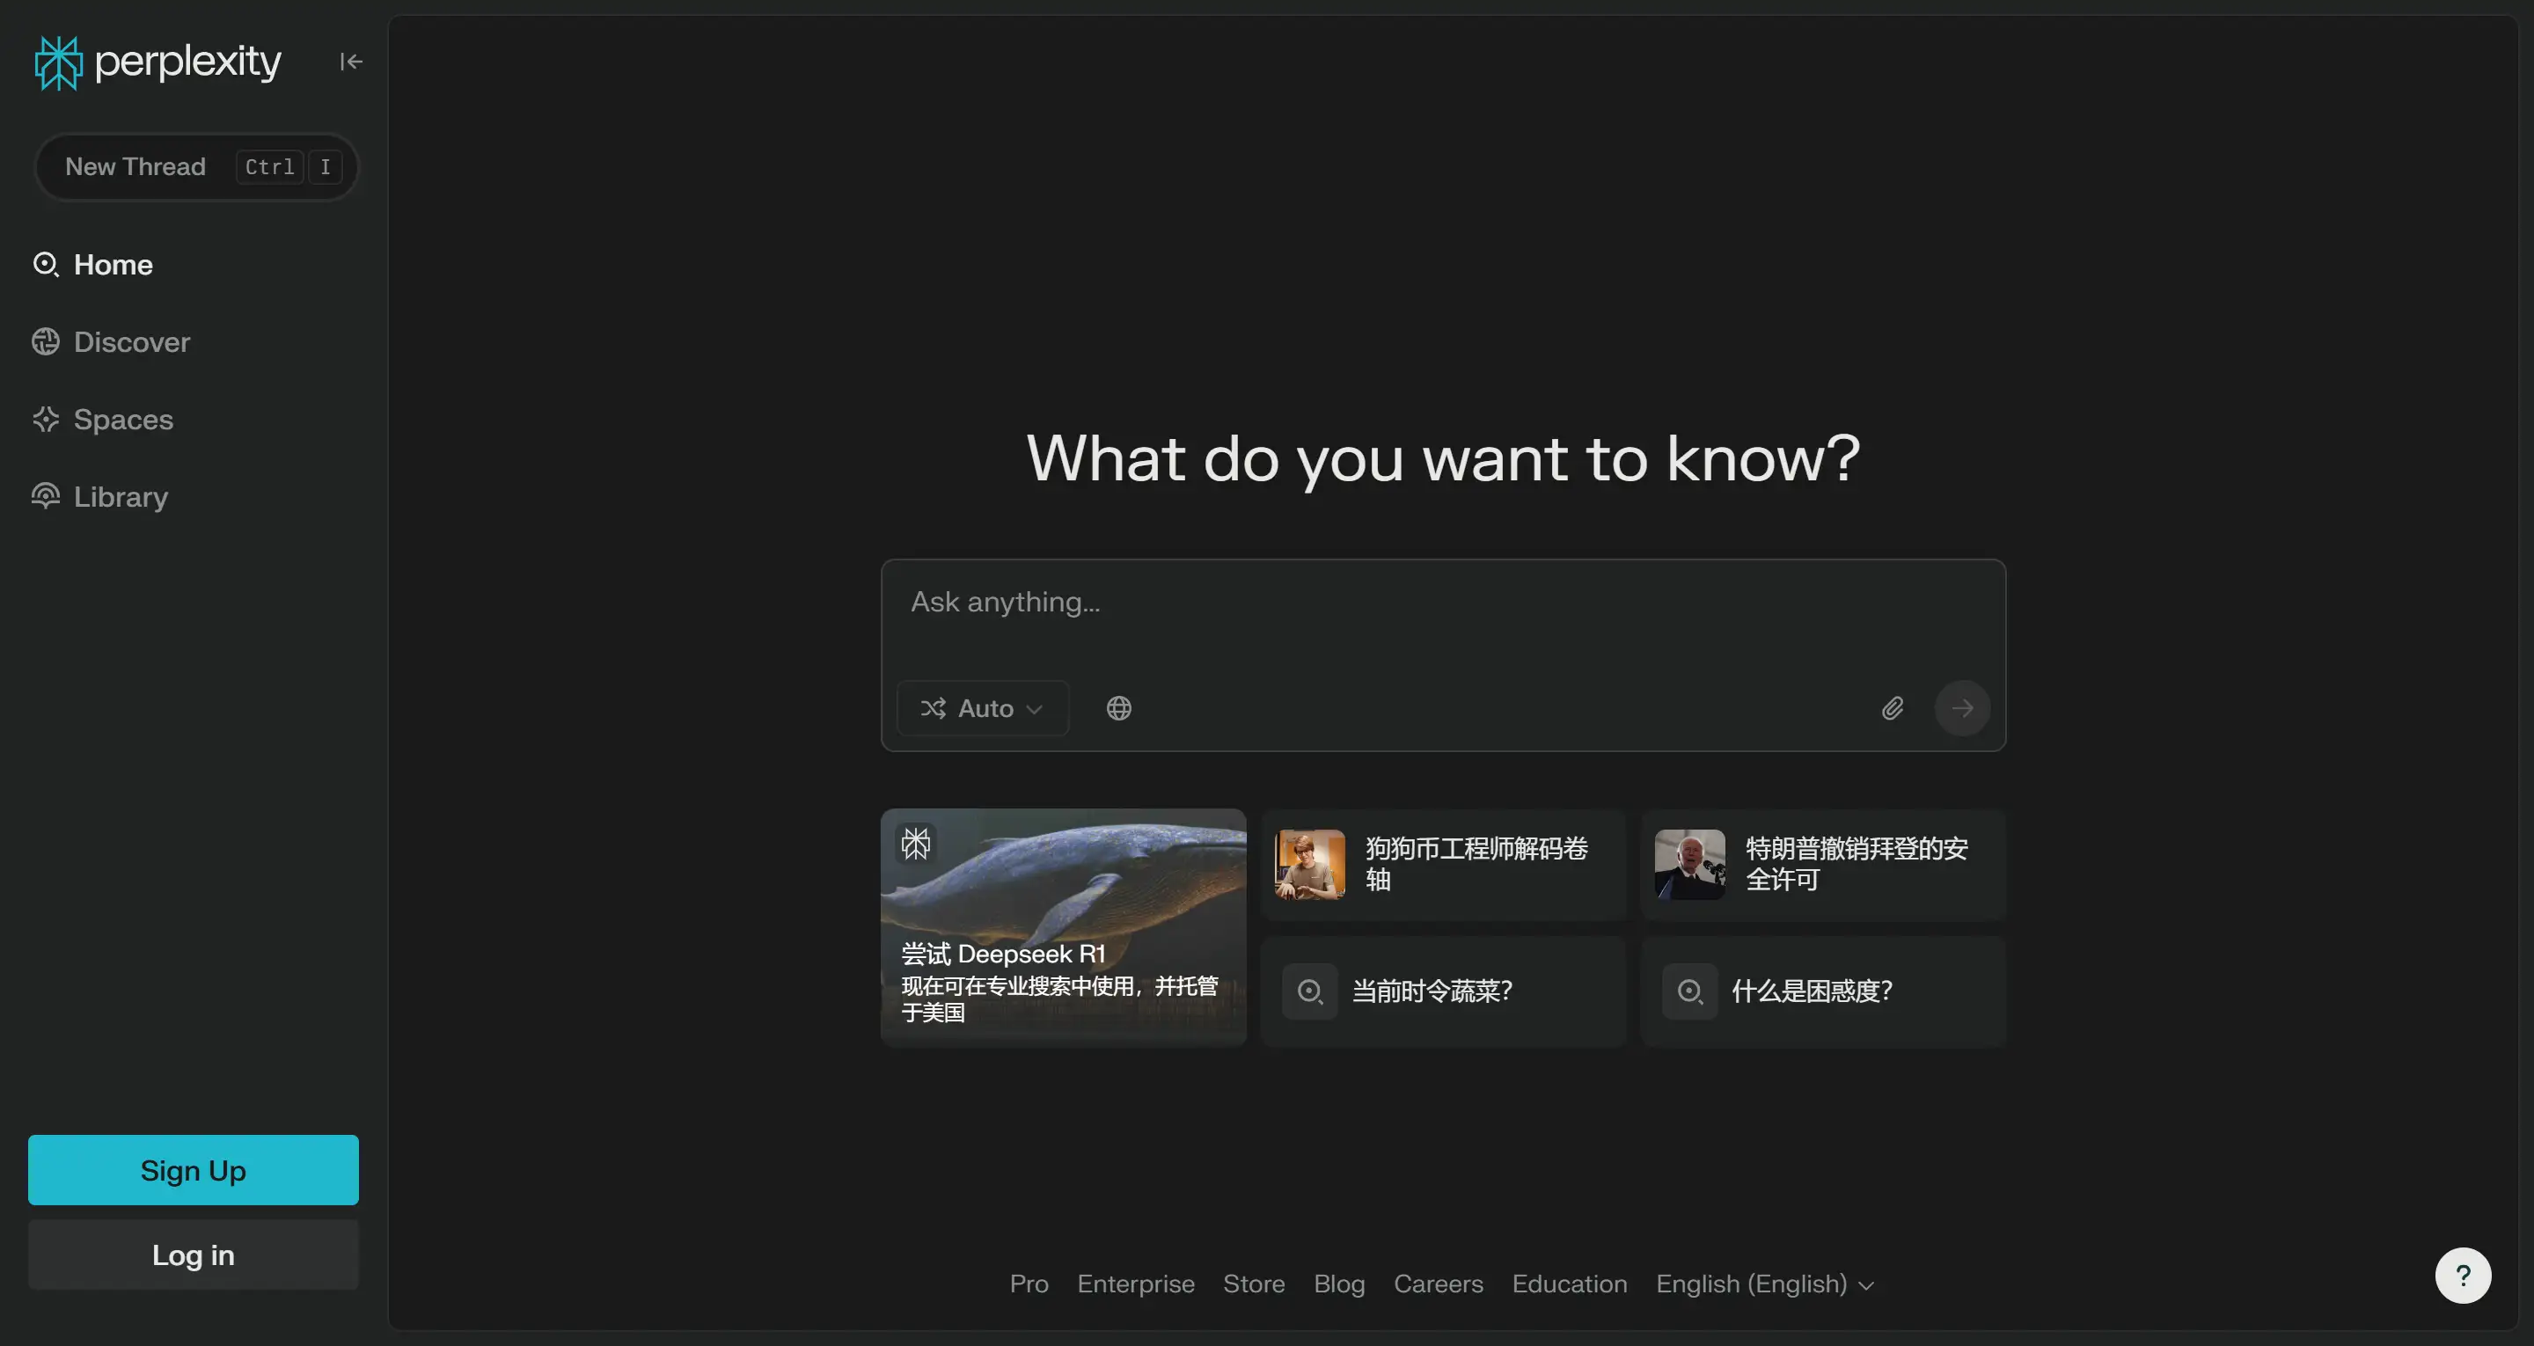Open the Blog footer link

click(x=1339, y=1284)
